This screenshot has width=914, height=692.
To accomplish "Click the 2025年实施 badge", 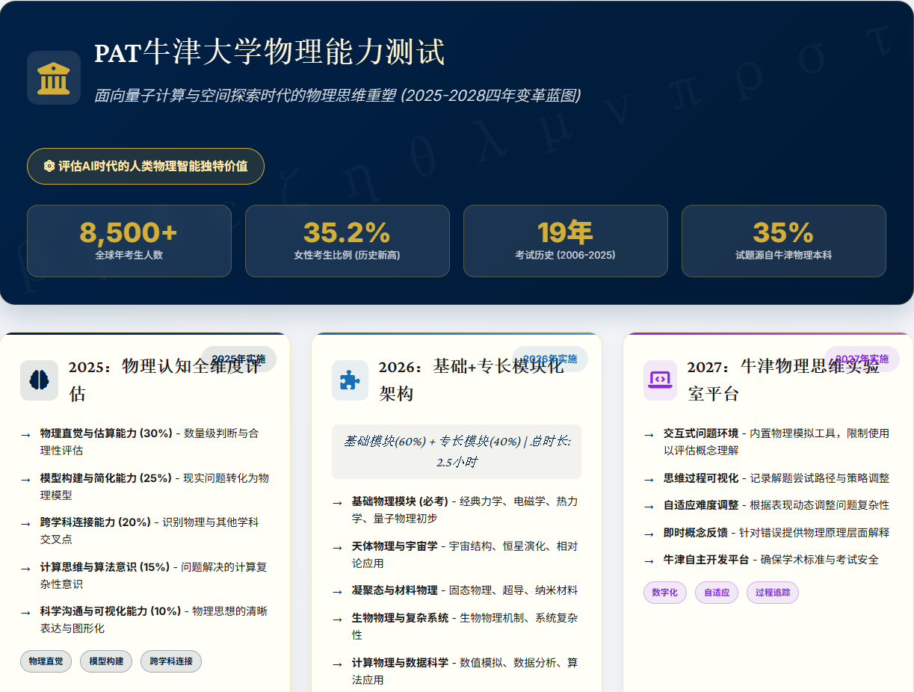I will click(x=238, y=359).
